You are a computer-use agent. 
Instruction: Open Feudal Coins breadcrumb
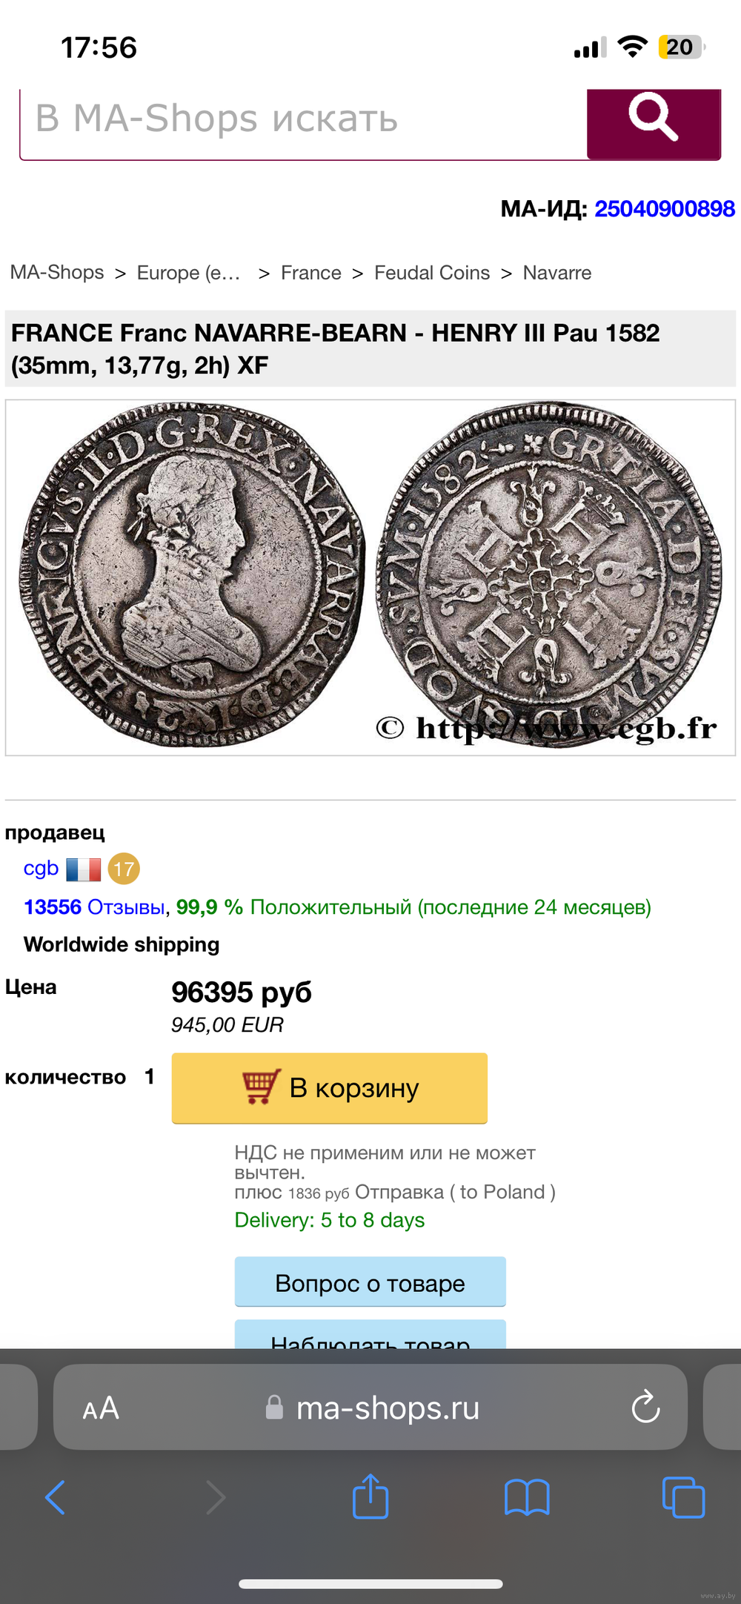point(432,273)
